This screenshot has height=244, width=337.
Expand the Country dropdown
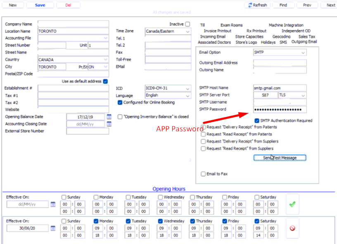(106, 59)
